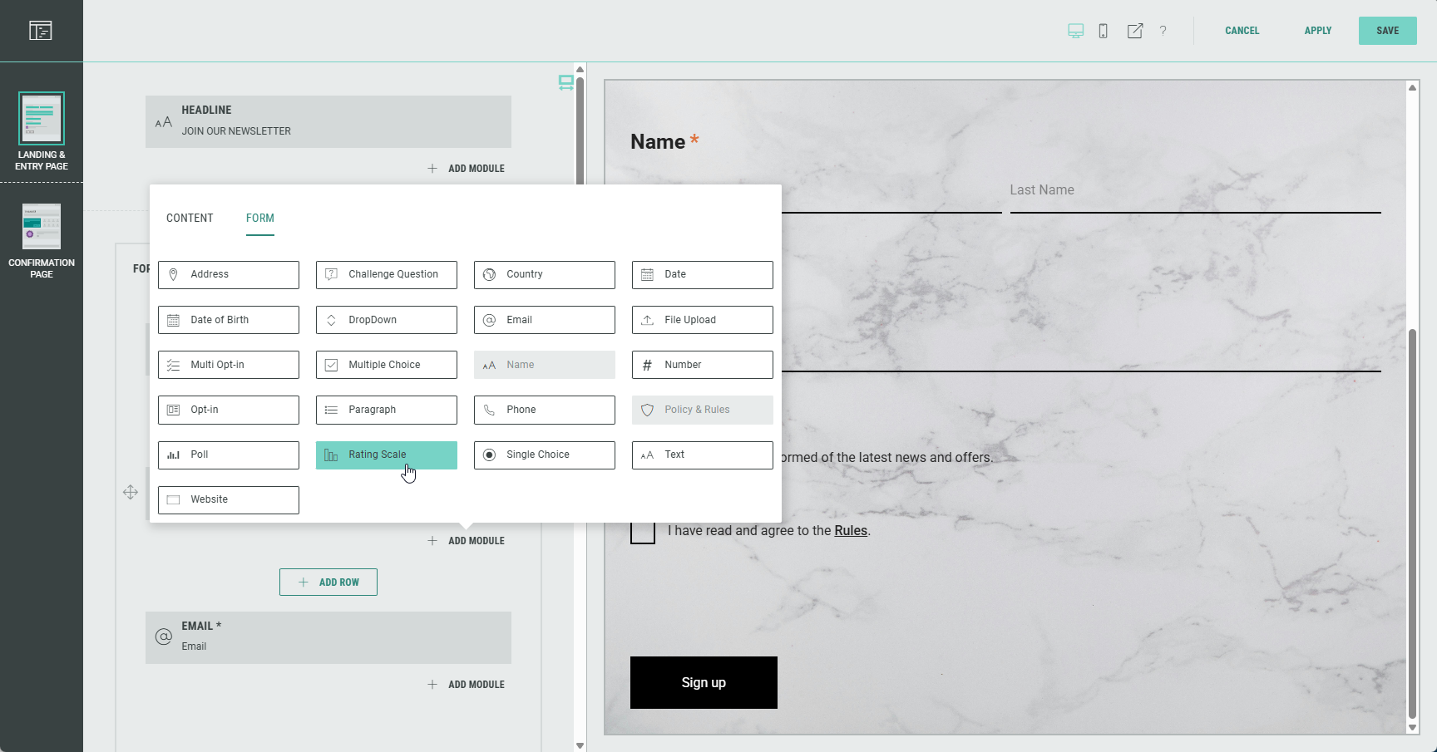1437x752 pixels.
Task: Add the Rating Scale module
Action: click(x=386, y=455)
